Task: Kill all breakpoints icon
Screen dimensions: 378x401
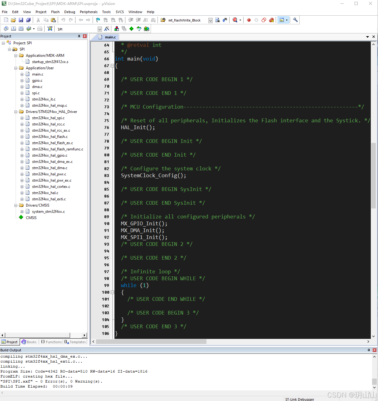Action: click(271, 20)
